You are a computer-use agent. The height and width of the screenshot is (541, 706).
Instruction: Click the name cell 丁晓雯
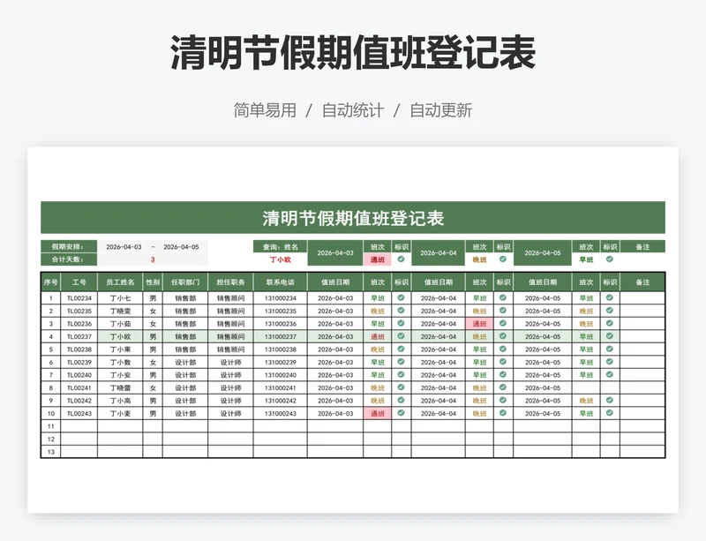(120, 311)
